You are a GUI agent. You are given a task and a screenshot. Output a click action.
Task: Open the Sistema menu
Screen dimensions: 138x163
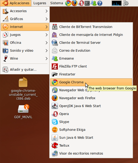pyautogui.click(x=57, y=3)
